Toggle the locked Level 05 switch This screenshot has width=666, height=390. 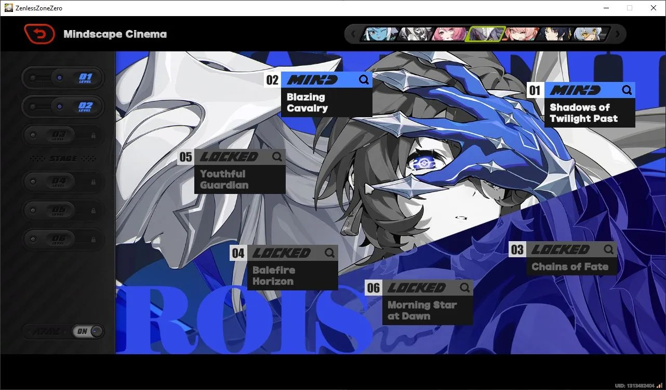pyautogui.click(x=63, y=211)
